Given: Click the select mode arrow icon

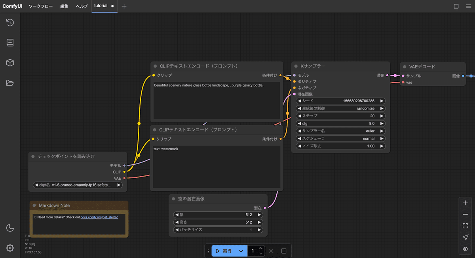Looking at the screenshot, I should pos(465,237).
